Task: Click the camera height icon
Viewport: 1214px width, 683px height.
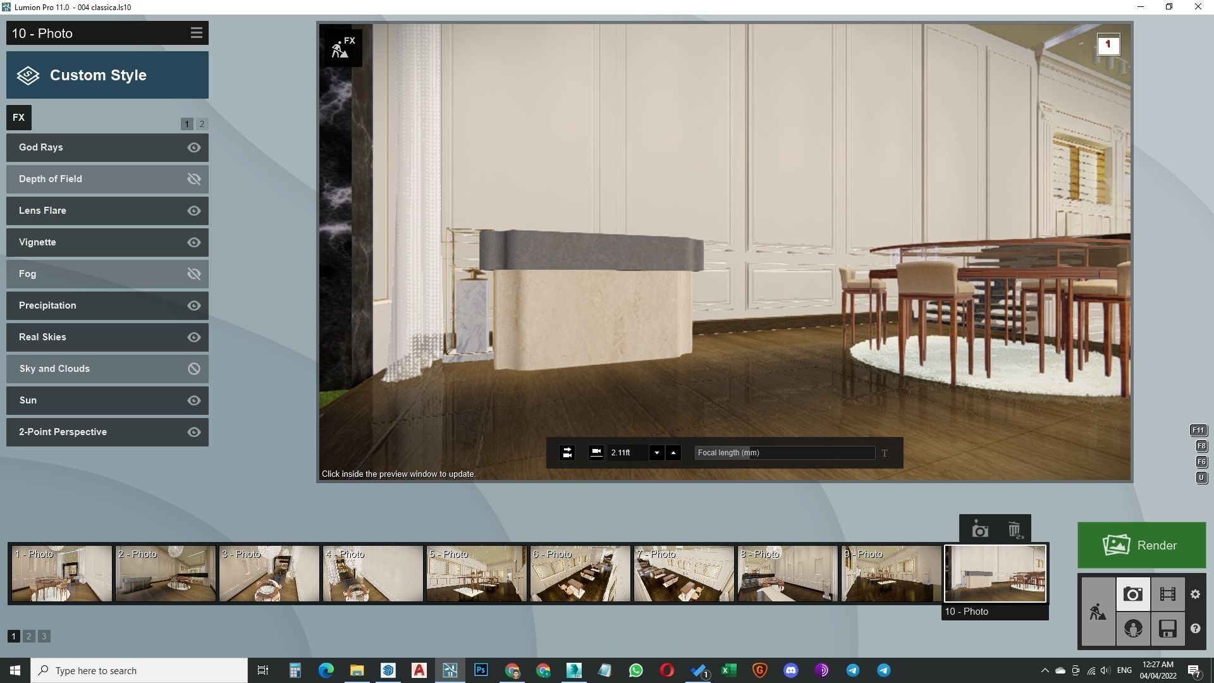Action: [x=596, y=452]
